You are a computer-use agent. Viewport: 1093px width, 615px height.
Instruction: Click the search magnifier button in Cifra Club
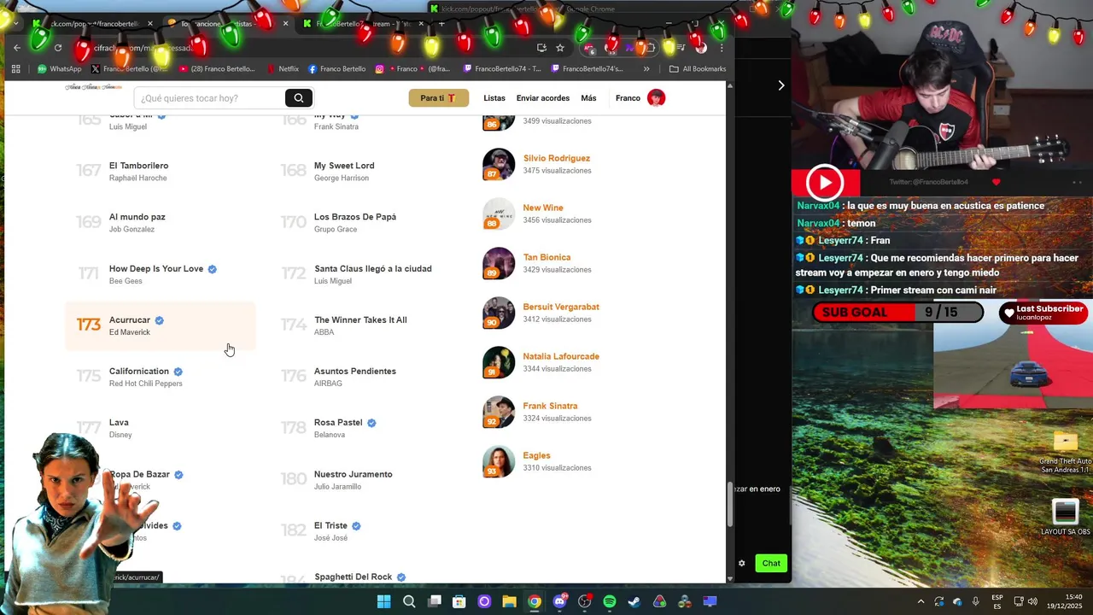point(299,98)
